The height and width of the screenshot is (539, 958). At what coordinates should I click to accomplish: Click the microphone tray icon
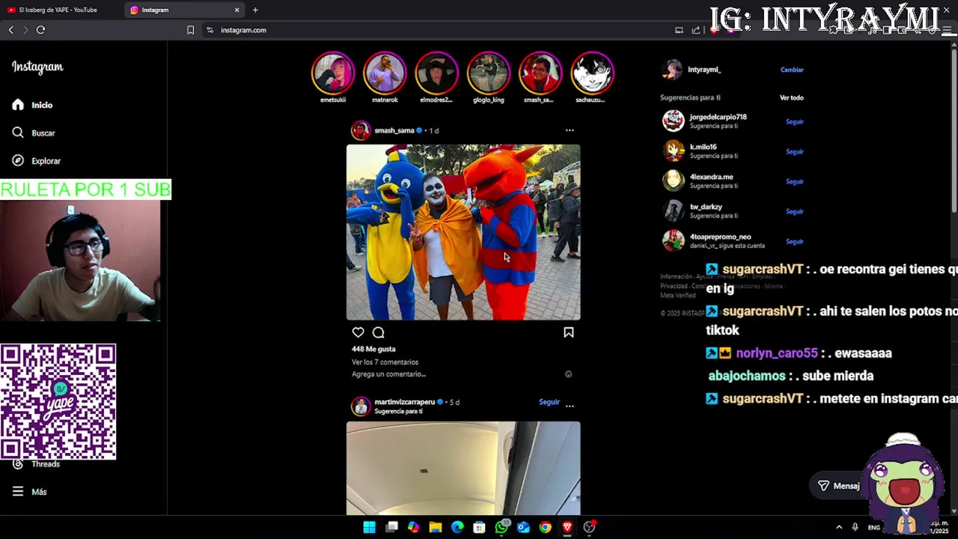tap(855, 527)
